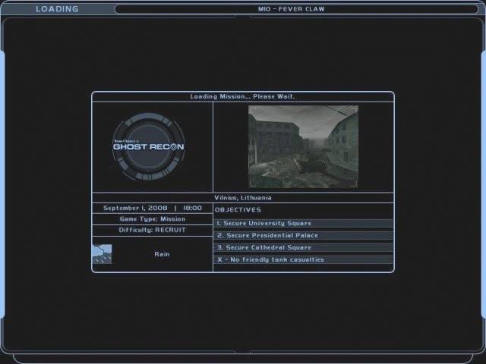Click the LOADING label in top corner
The width and height of the screenshot is (486, 364).
[x=57, y=9]
